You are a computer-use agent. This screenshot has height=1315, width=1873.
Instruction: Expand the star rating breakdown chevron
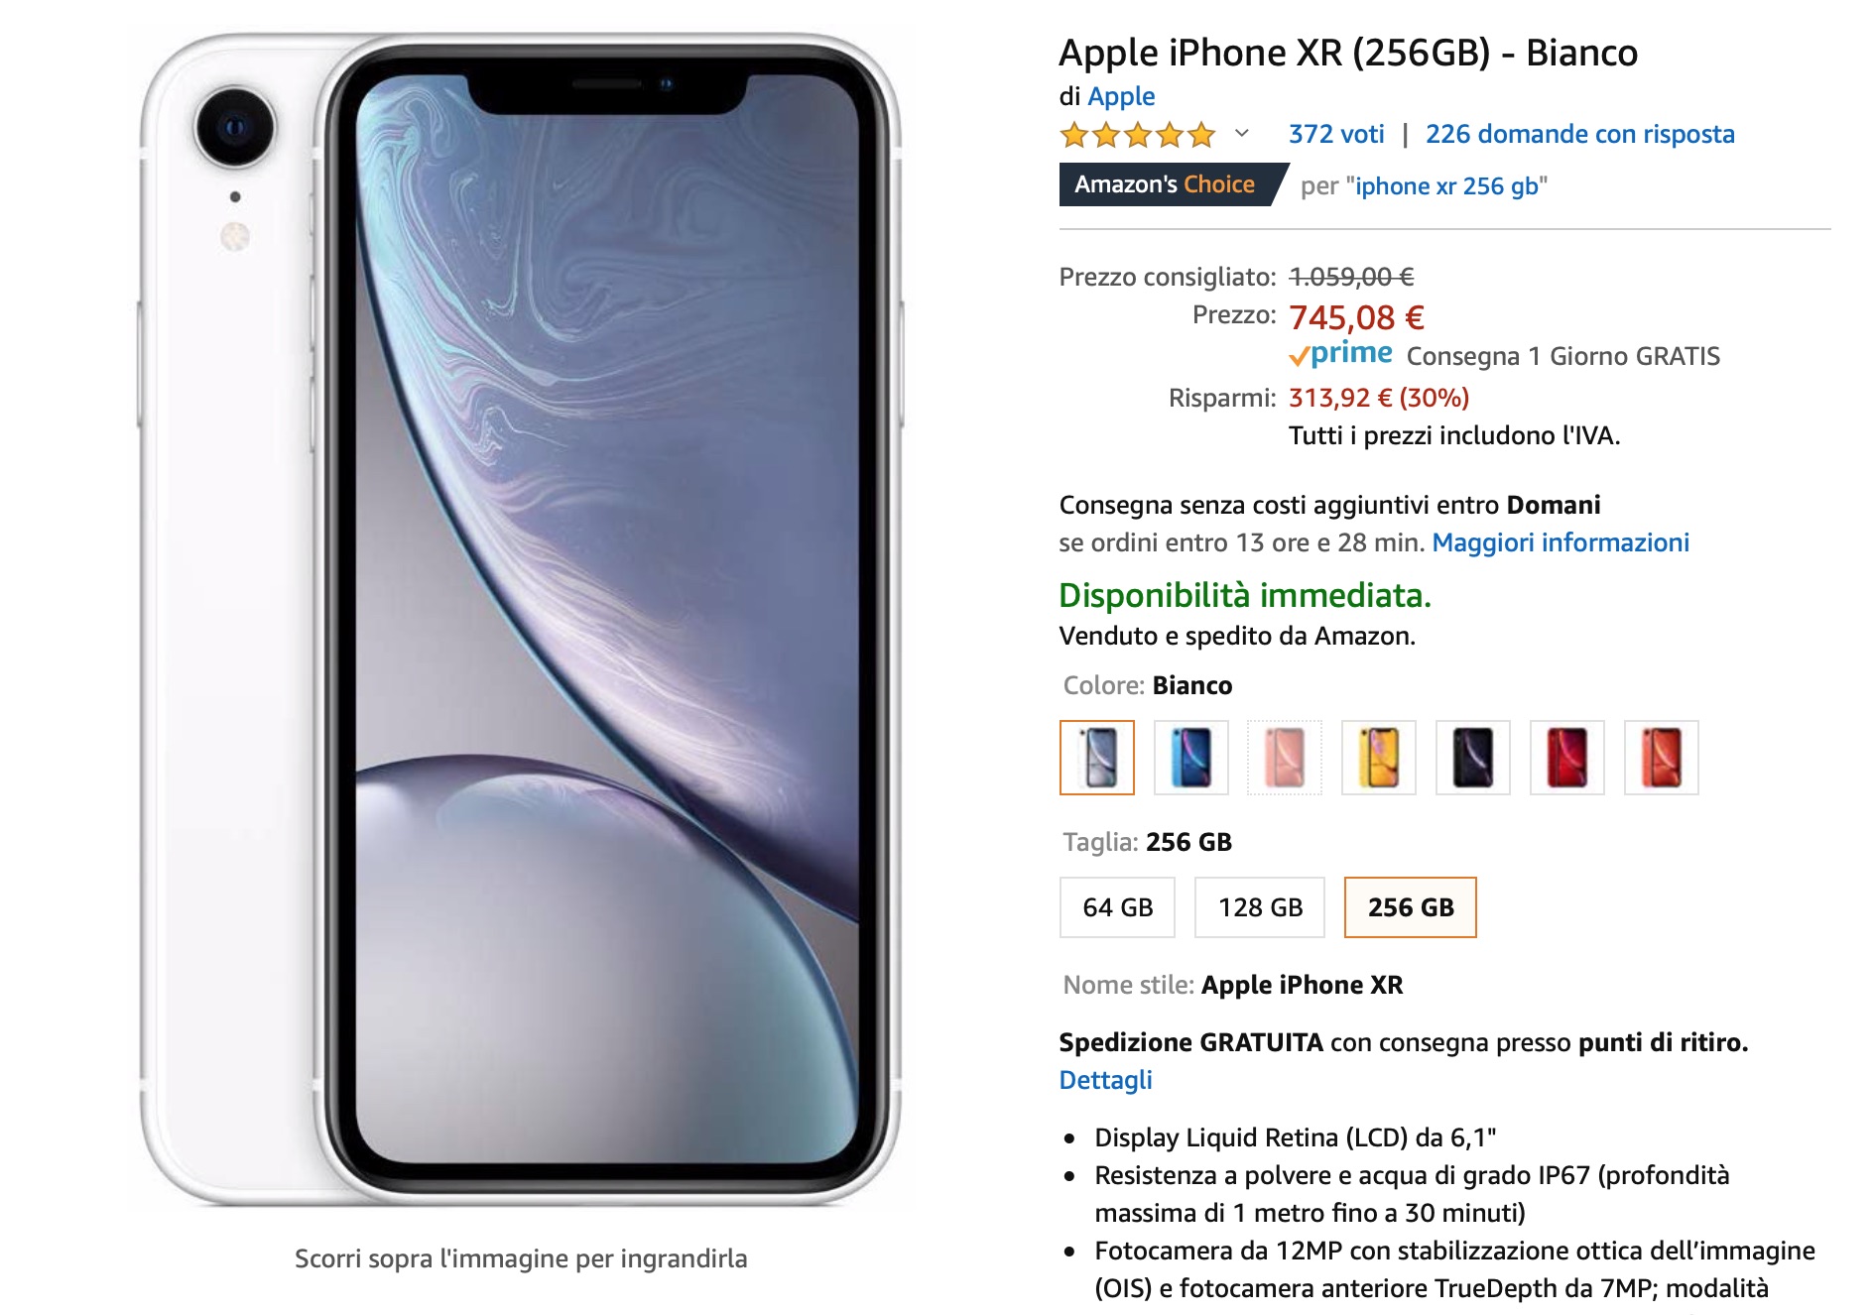(1241, 133)
